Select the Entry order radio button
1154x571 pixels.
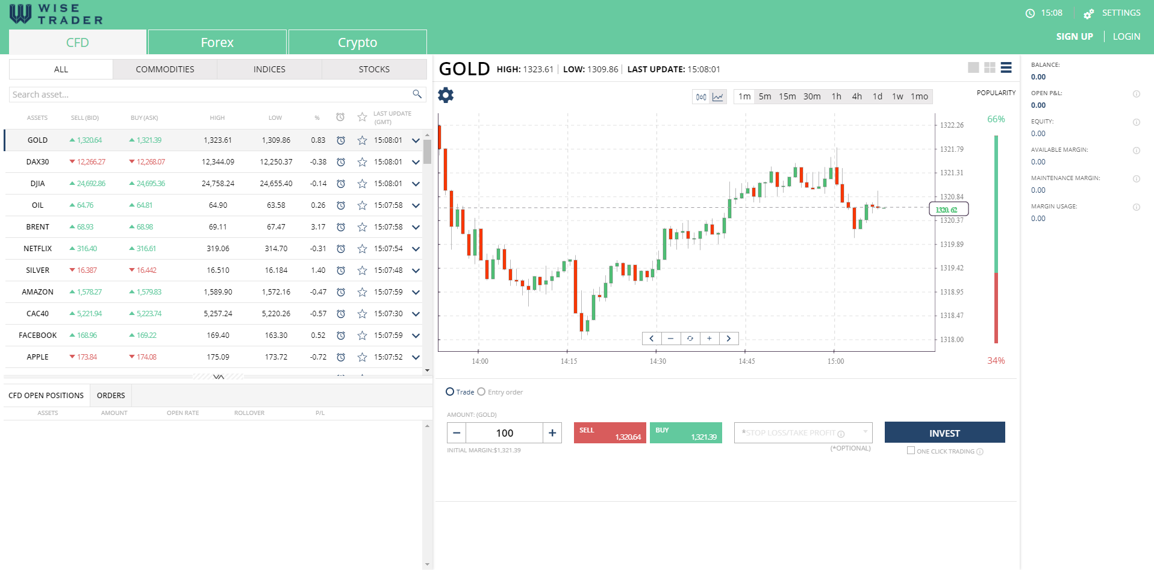coord(481,392)
